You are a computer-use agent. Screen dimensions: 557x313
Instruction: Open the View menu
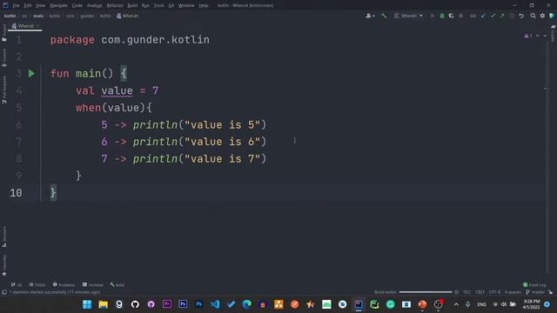tap(40, 6)
